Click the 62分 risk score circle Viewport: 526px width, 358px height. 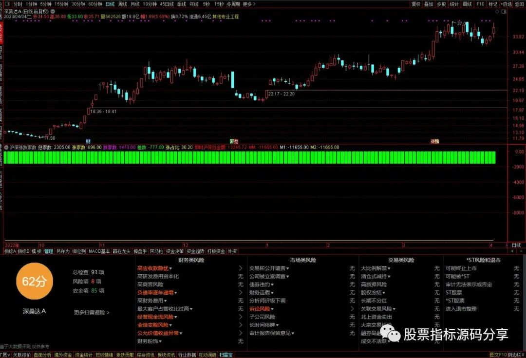[34, 281]
